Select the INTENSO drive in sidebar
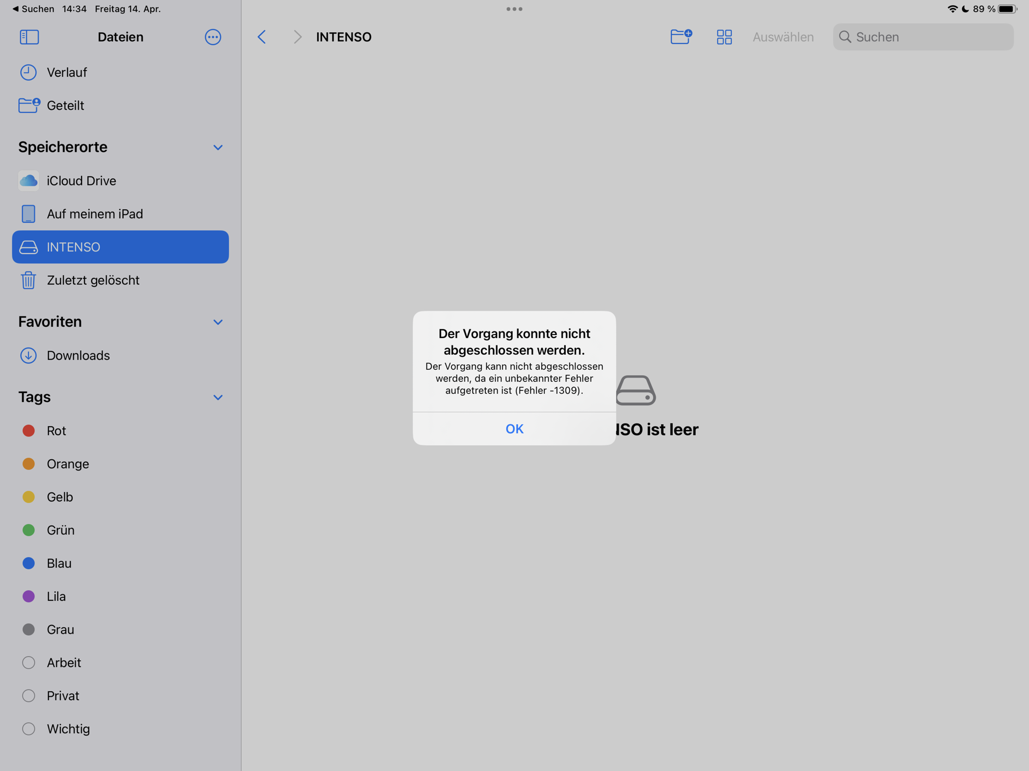Viewport: 1029px width, 771px height. click(121, 247)
